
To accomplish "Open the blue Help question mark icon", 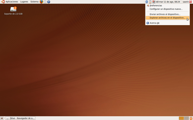I will point(49,2).
